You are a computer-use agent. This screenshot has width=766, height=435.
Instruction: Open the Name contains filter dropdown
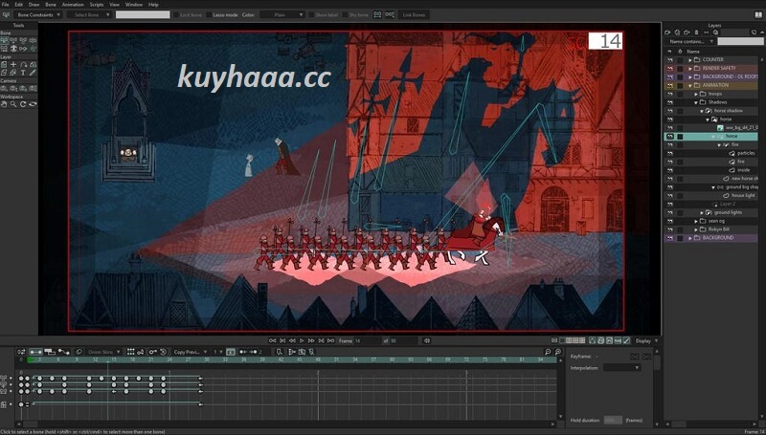click(690, 42)
